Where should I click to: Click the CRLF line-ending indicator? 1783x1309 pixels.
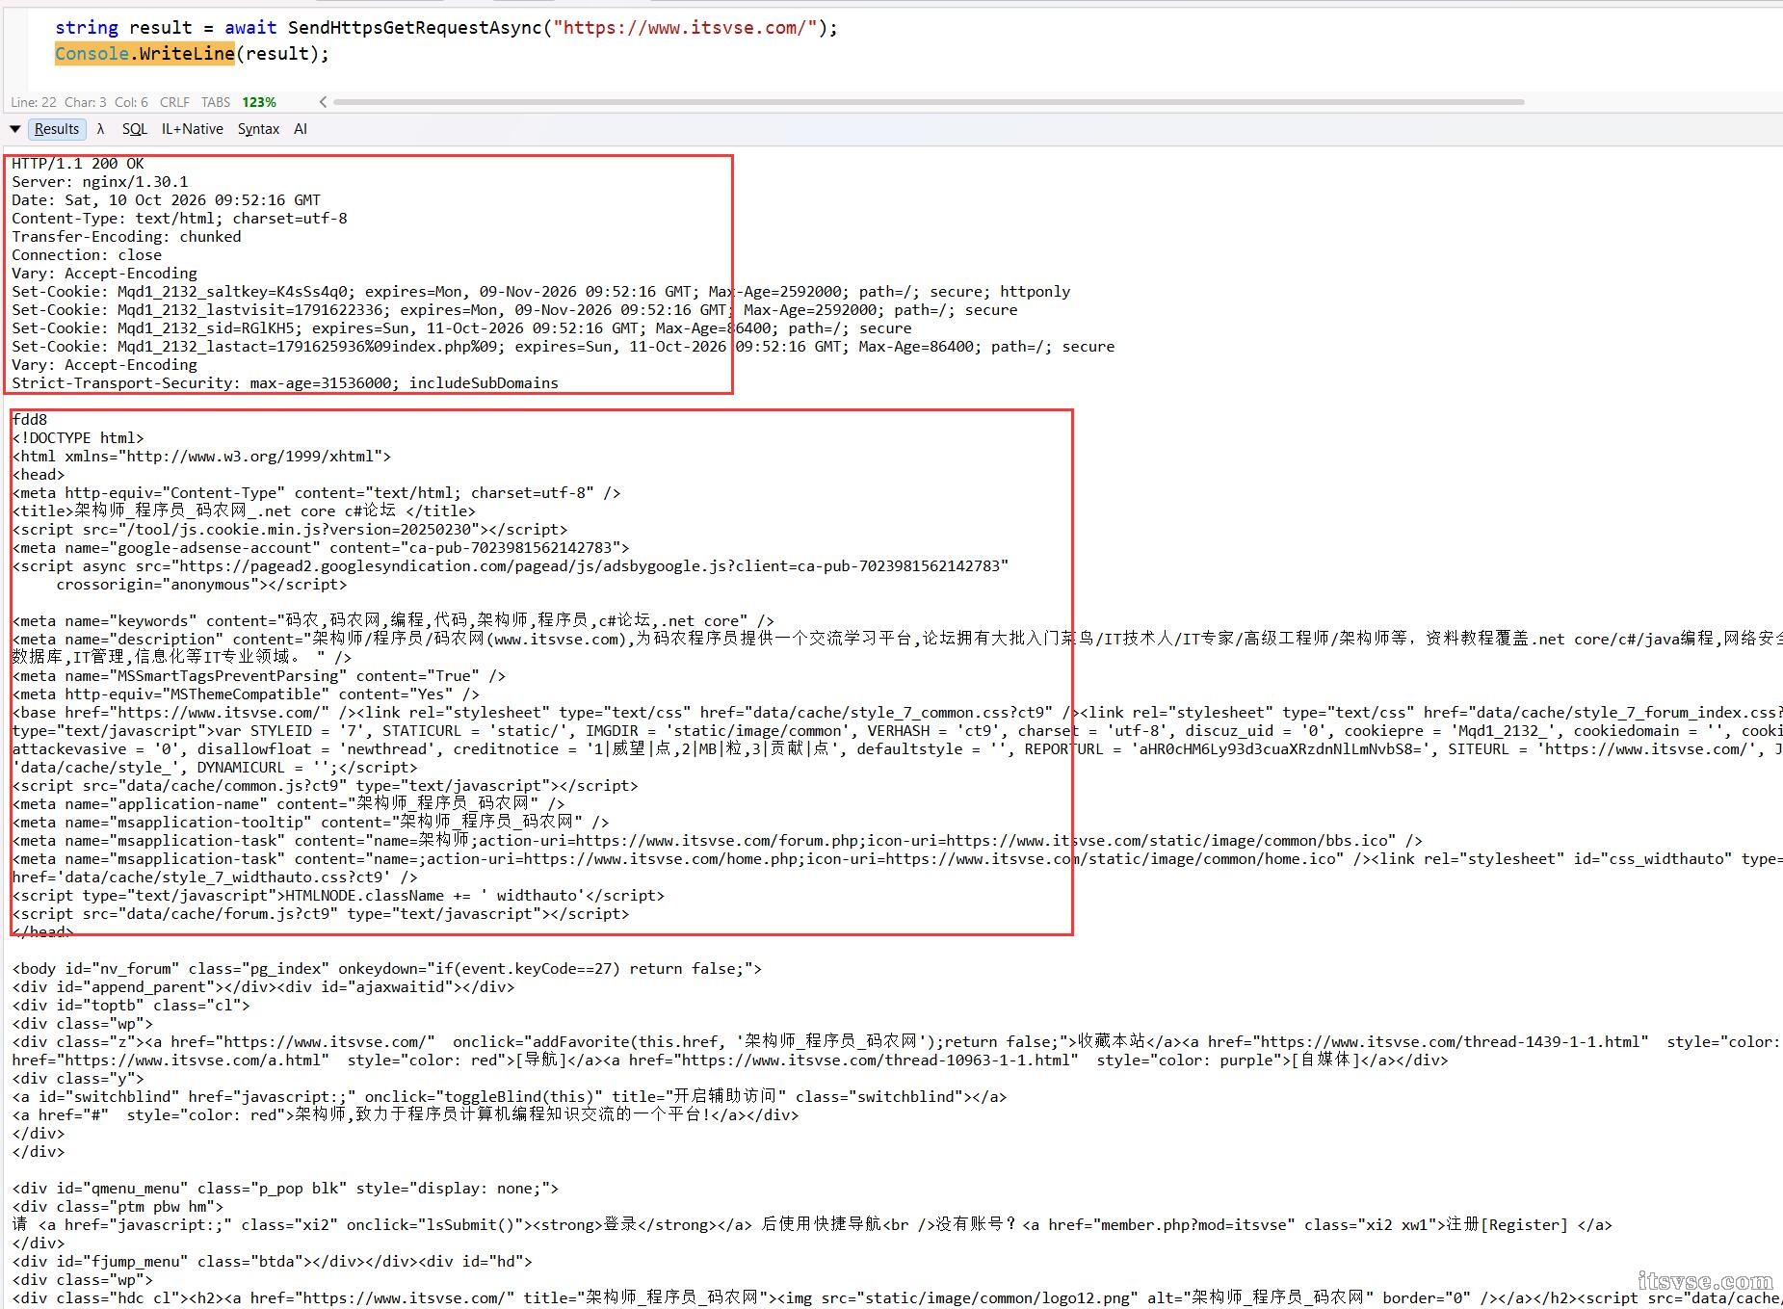tap(174, 102)
